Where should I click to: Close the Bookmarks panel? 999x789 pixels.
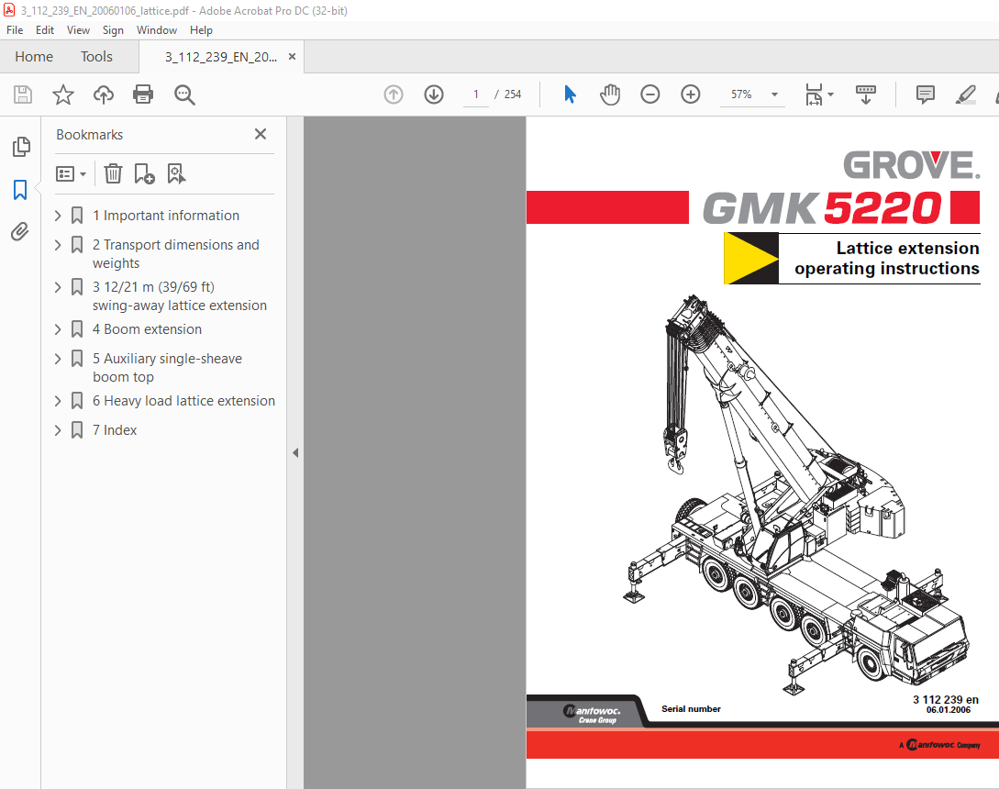click(x=261, y=134)
